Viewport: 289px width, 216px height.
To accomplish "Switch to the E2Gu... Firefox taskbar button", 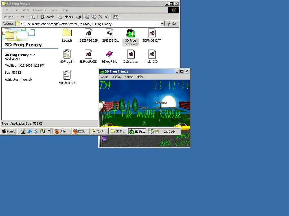I will pos(81,131).
